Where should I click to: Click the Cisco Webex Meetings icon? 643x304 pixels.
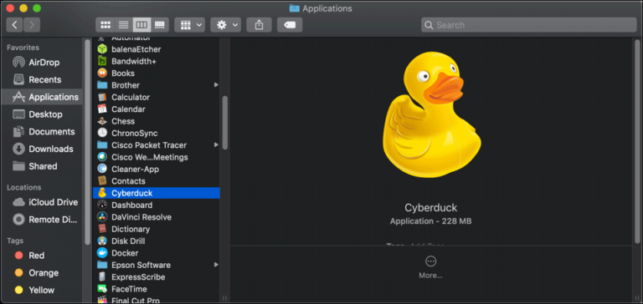click(x=102, y=157)
